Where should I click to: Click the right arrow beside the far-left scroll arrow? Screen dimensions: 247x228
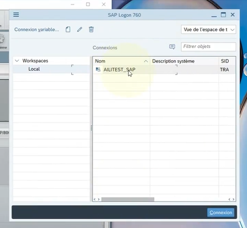(99, 199)
